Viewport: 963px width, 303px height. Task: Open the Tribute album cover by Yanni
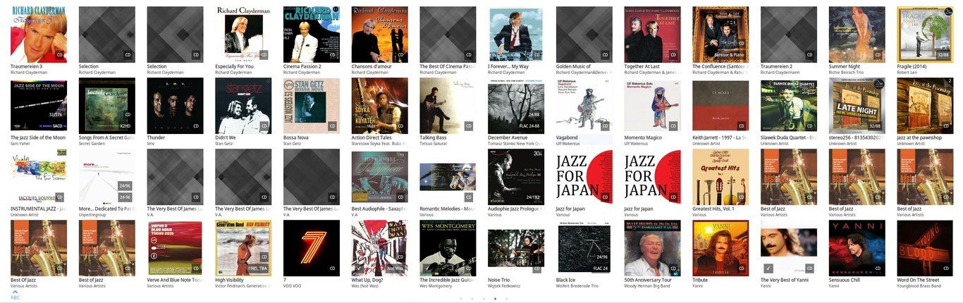[x=720, y=248]
